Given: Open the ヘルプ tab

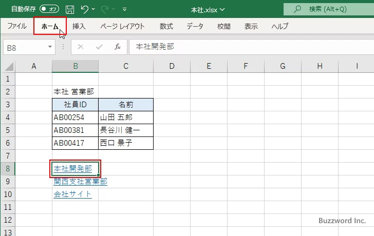Looking at the screenshot, I should [x=280, y=26].
